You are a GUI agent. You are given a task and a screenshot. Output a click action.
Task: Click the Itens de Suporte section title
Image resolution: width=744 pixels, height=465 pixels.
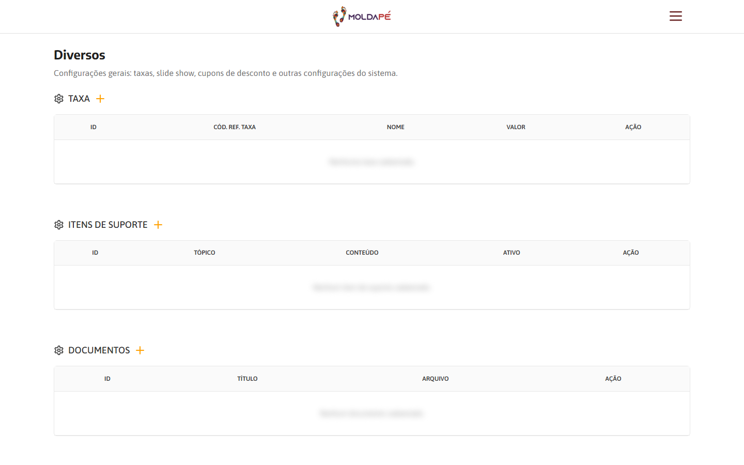click(108, 225)
